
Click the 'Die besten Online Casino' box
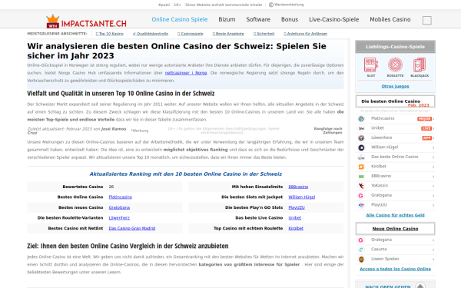(x=395, y=101)
